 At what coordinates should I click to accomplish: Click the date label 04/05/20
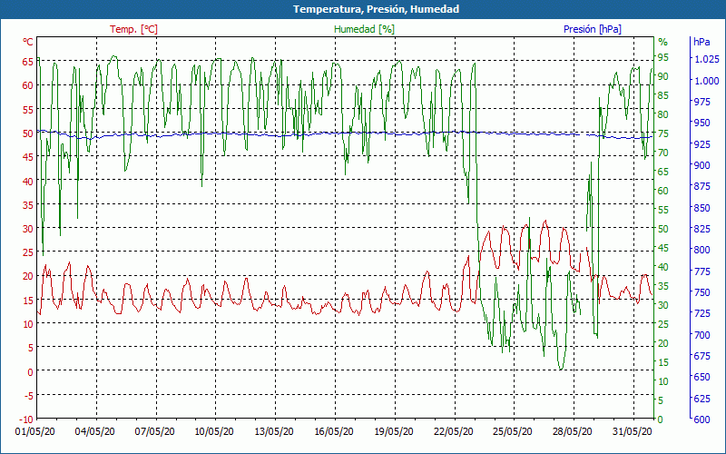pos(95,431)
